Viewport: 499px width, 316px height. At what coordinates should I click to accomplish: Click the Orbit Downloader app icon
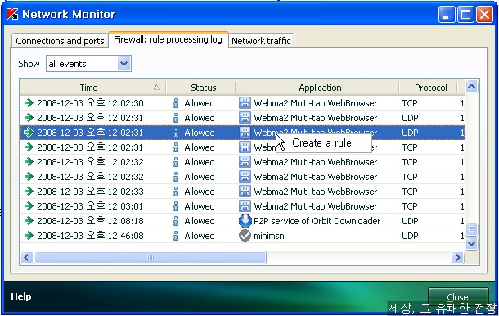tap(245, 221)
